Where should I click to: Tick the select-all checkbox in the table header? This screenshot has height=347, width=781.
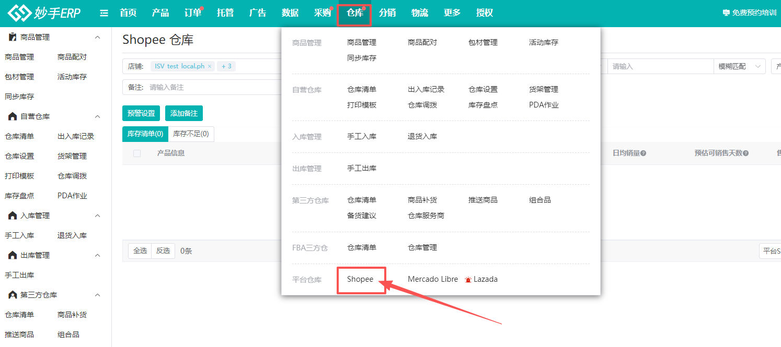click(137, 153)
